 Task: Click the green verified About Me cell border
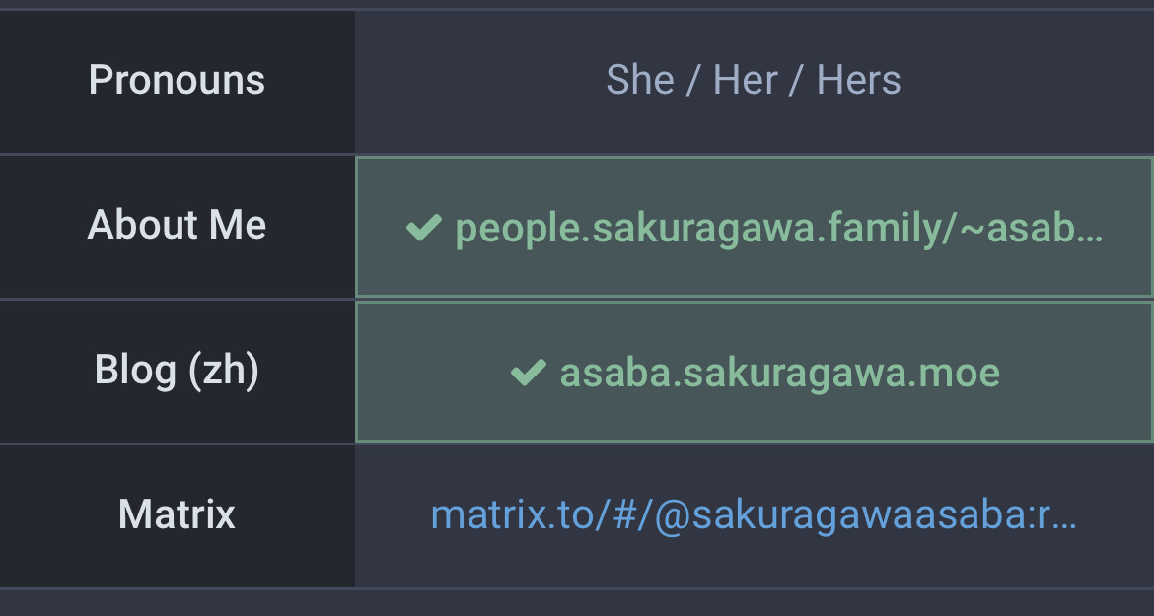click(x=754, y=158)
